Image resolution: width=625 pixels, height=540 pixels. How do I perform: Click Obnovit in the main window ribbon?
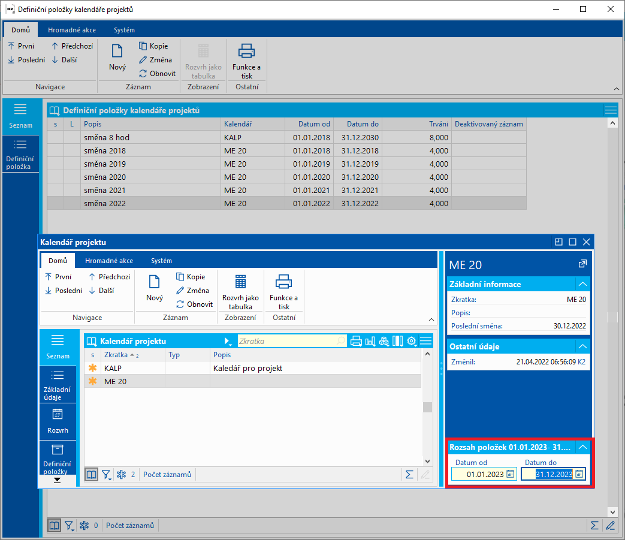point(157,74)
